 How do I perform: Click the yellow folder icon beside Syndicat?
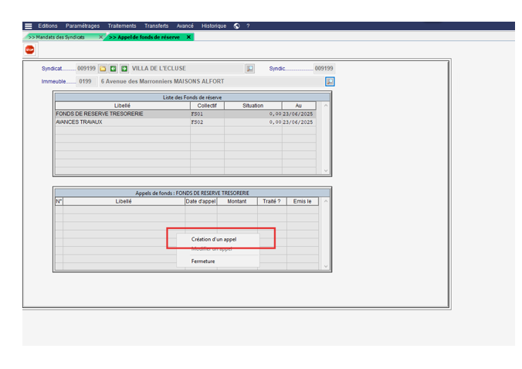103,69
